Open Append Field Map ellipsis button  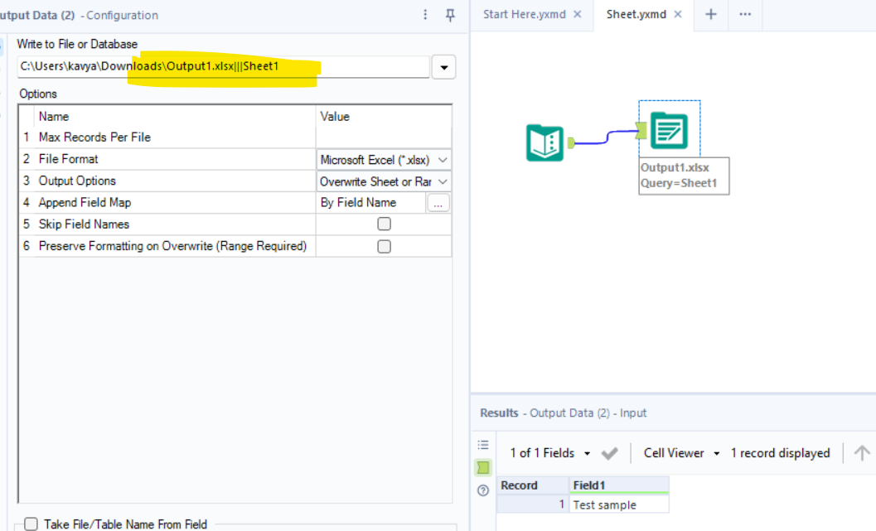tap(438, 203)
